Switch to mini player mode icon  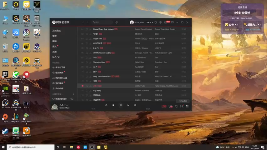coord(172,22)
